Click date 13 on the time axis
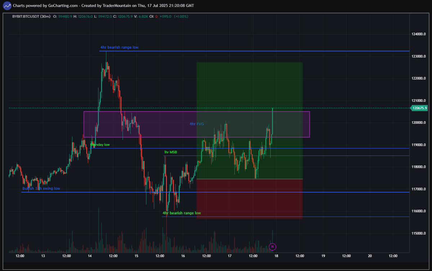 click(43, 256)
